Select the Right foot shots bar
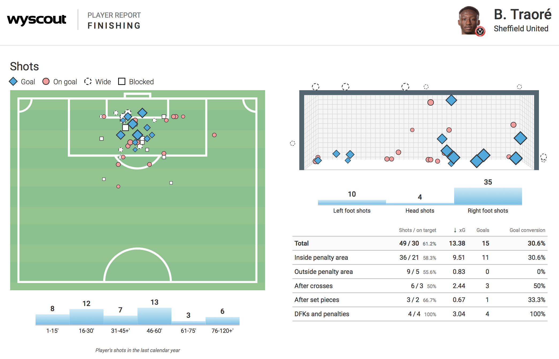The height and width of the screenshot is (359, 559). (x=488, y=196)
